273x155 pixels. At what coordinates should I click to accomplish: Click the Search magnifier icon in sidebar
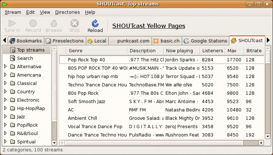tap(12, 58)
